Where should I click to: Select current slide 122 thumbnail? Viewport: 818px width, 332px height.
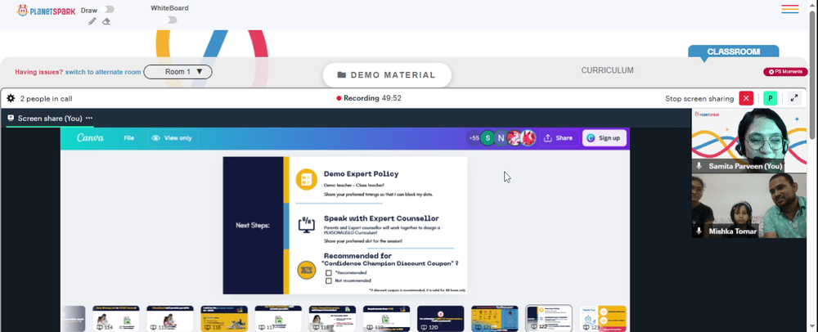(x=549, y=318)
